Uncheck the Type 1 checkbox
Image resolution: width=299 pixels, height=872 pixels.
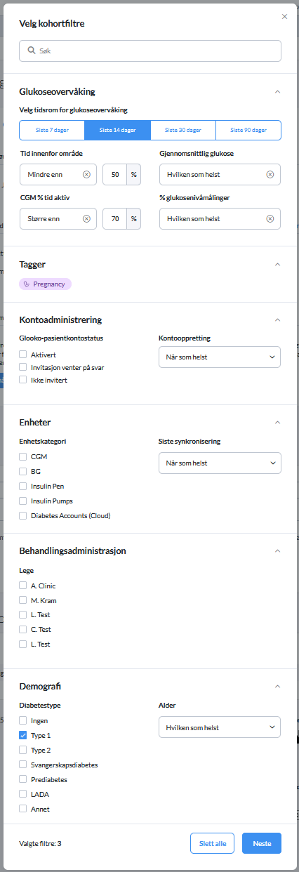[x=23, y=735]
